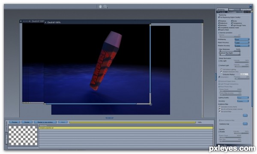Enable the Sky Light checkbox
The image size is (257, 154).
pyautogui.click(x=219, y=61)
